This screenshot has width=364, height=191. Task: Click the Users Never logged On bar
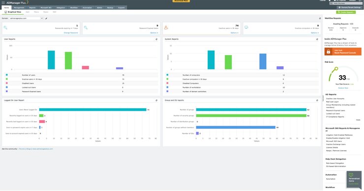tap(92, 109)
